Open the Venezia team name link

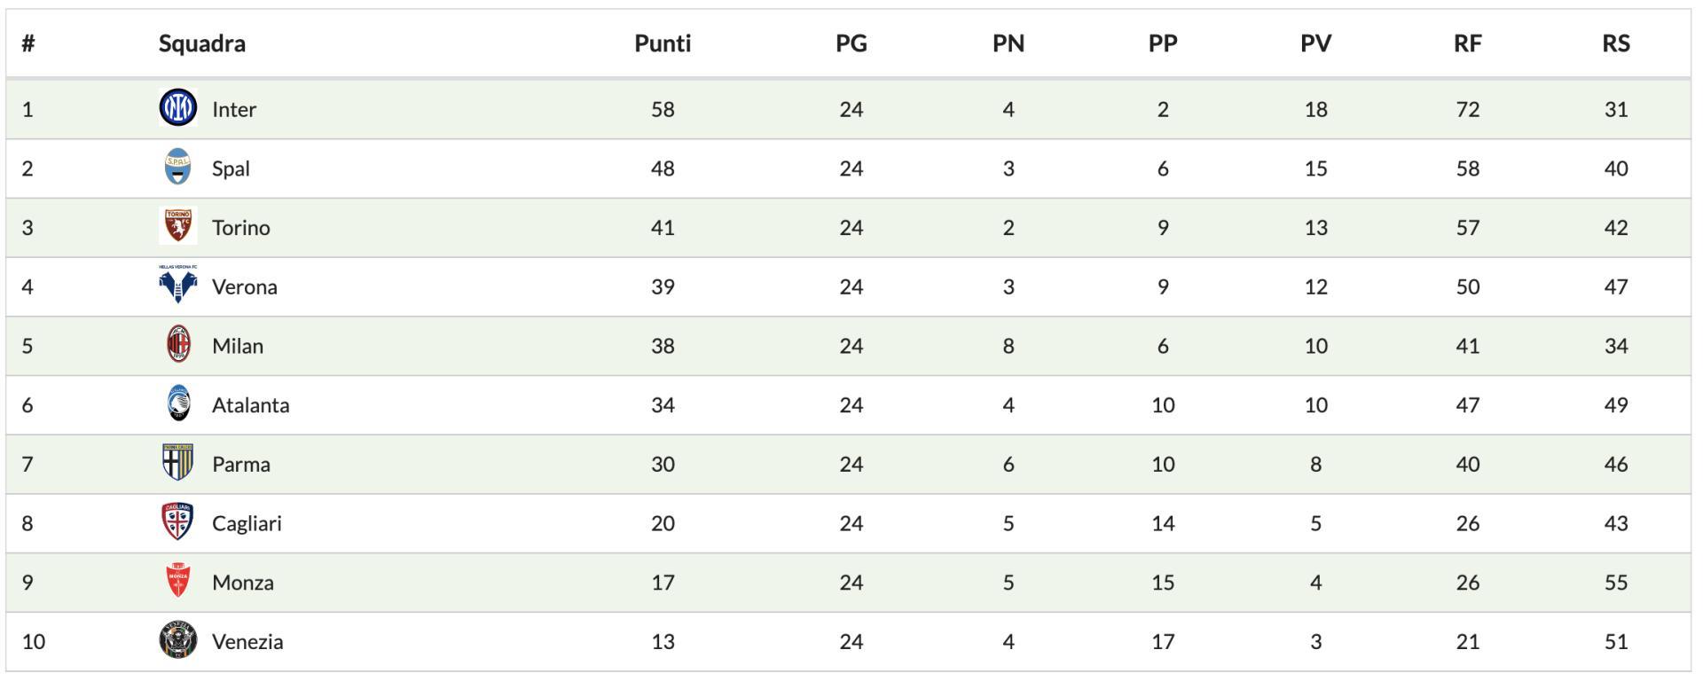247,641
